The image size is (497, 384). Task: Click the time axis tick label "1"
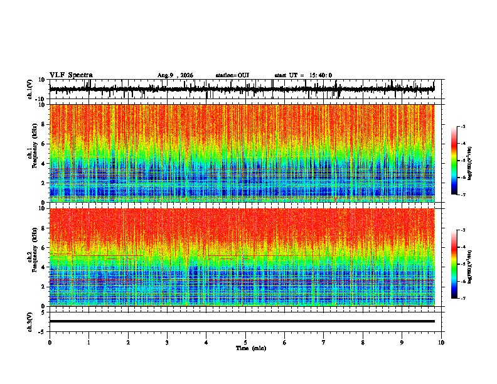click(x=88, y=343)
